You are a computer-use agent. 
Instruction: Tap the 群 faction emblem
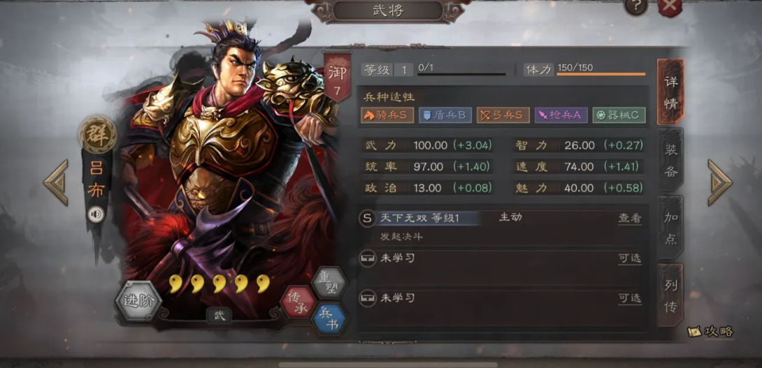click(98, 135)
